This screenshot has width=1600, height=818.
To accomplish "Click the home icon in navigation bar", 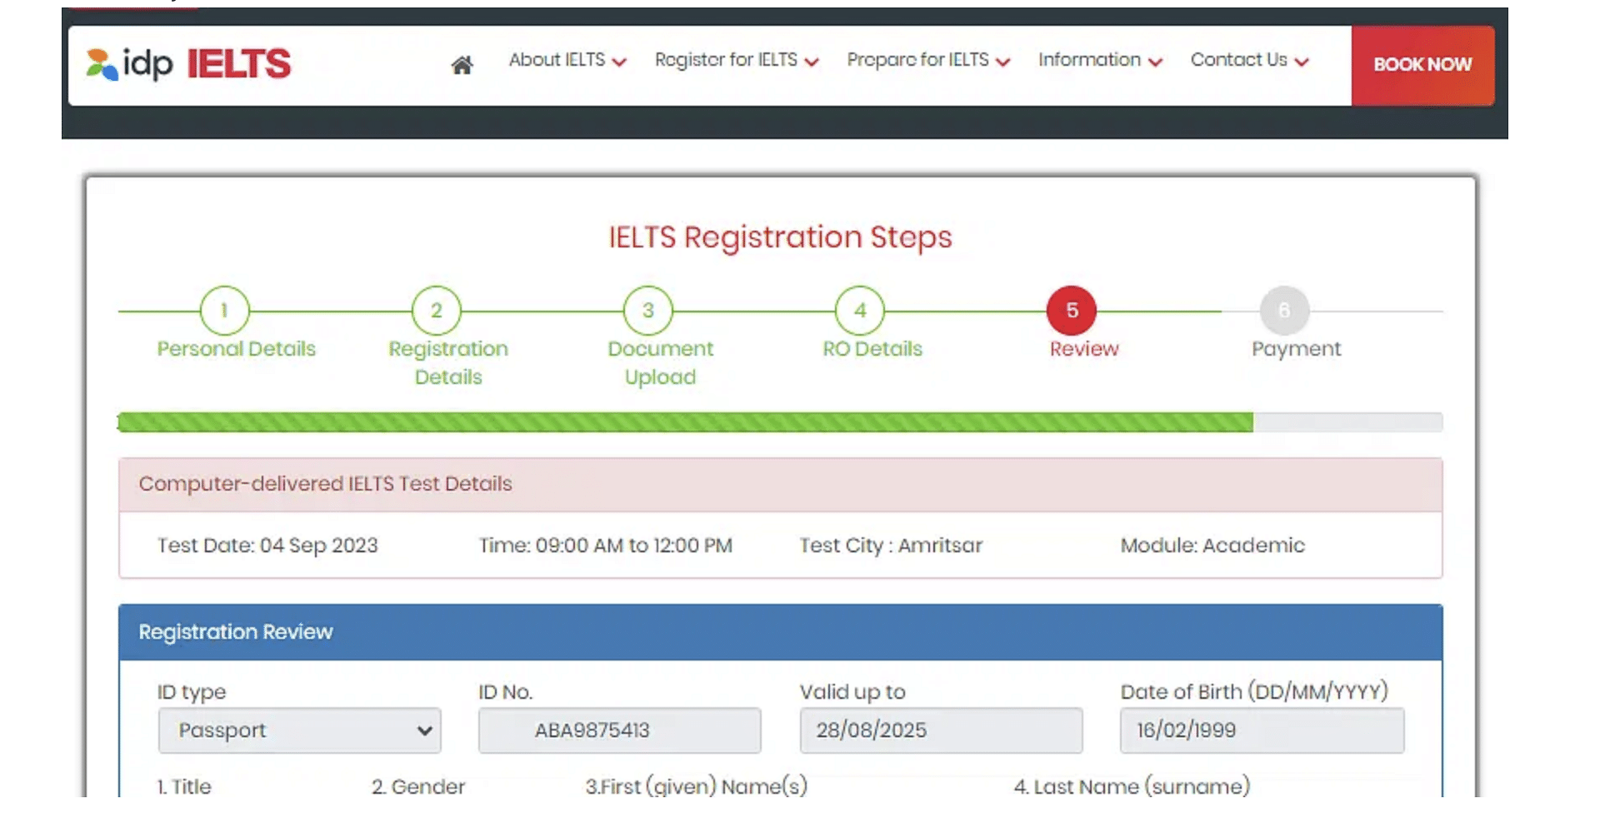I will 462,64.
